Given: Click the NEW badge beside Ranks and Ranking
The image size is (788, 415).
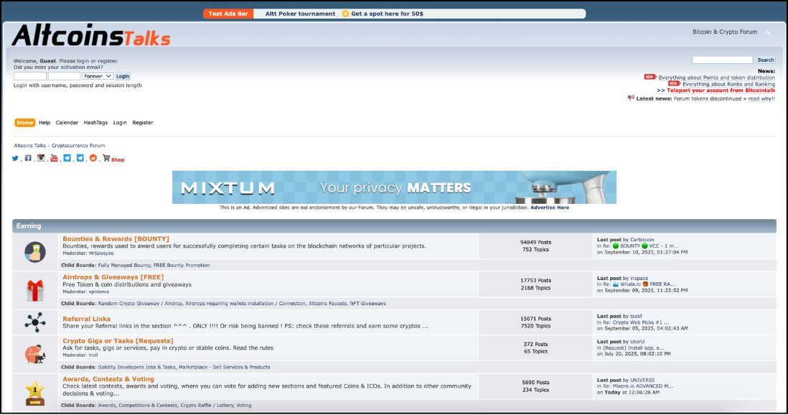Looking at the screenshot, I should [x=674, y=83].
